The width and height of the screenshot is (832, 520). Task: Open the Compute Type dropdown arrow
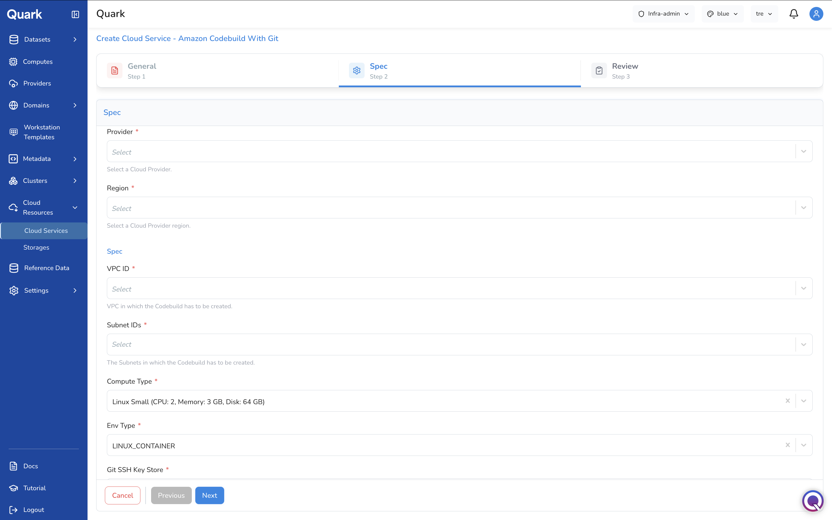(804, 401)
